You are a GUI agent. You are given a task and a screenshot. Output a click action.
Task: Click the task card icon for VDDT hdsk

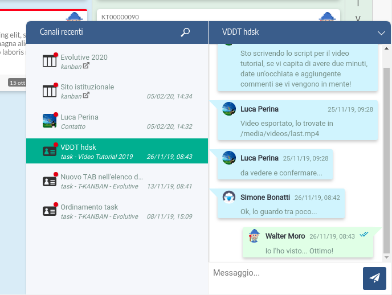50,151
